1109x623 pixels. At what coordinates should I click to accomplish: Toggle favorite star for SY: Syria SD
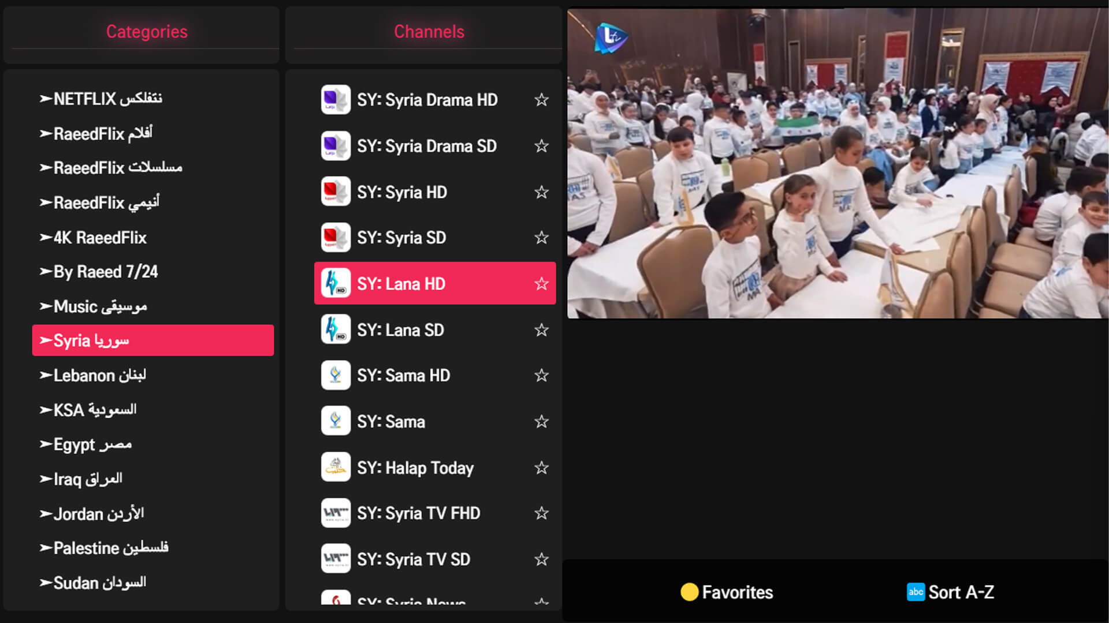[x=541, y=238]
